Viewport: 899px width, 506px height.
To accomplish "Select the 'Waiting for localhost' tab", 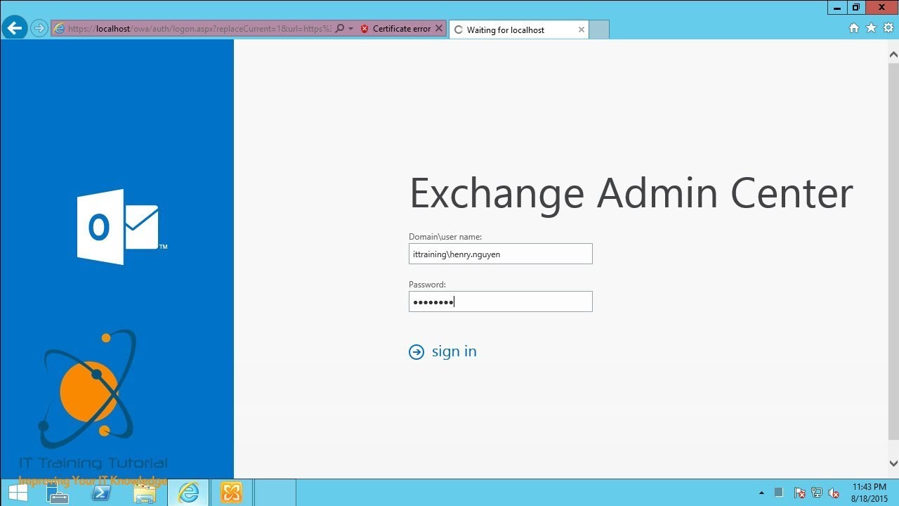I will click(x=518, y=30).
